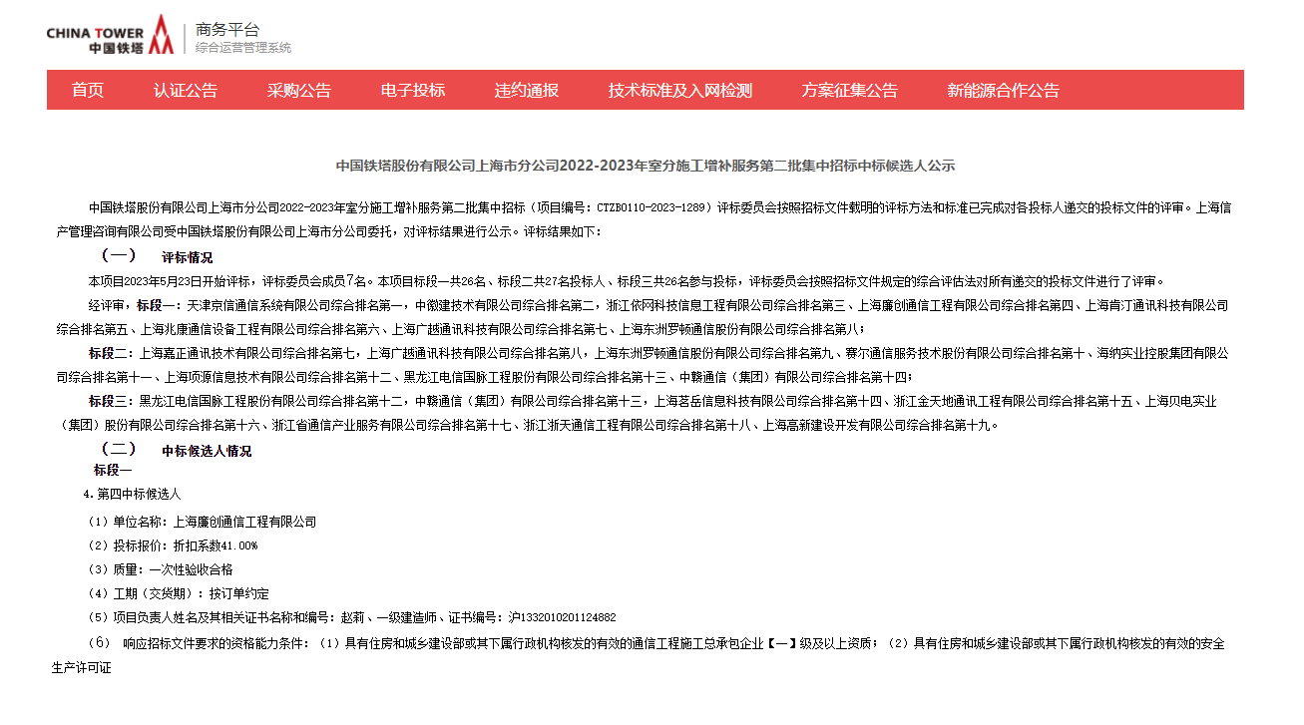Screen dimensions: 1304x725
Task: Open 技术标准及入网检测 in the navigation bar
Action: click(x=680, y=90)
